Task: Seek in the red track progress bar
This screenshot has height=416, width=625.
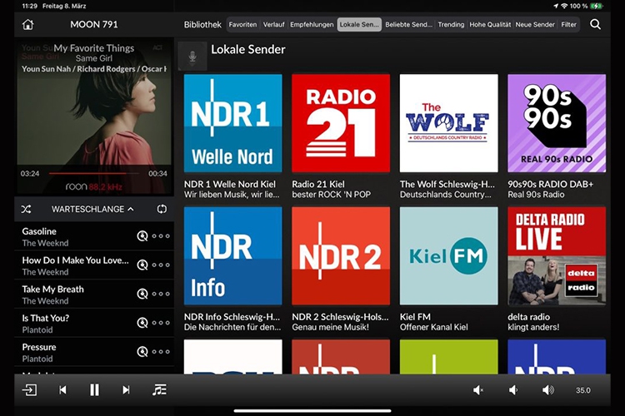Action: pyautogui.click(x=93, y=174)
